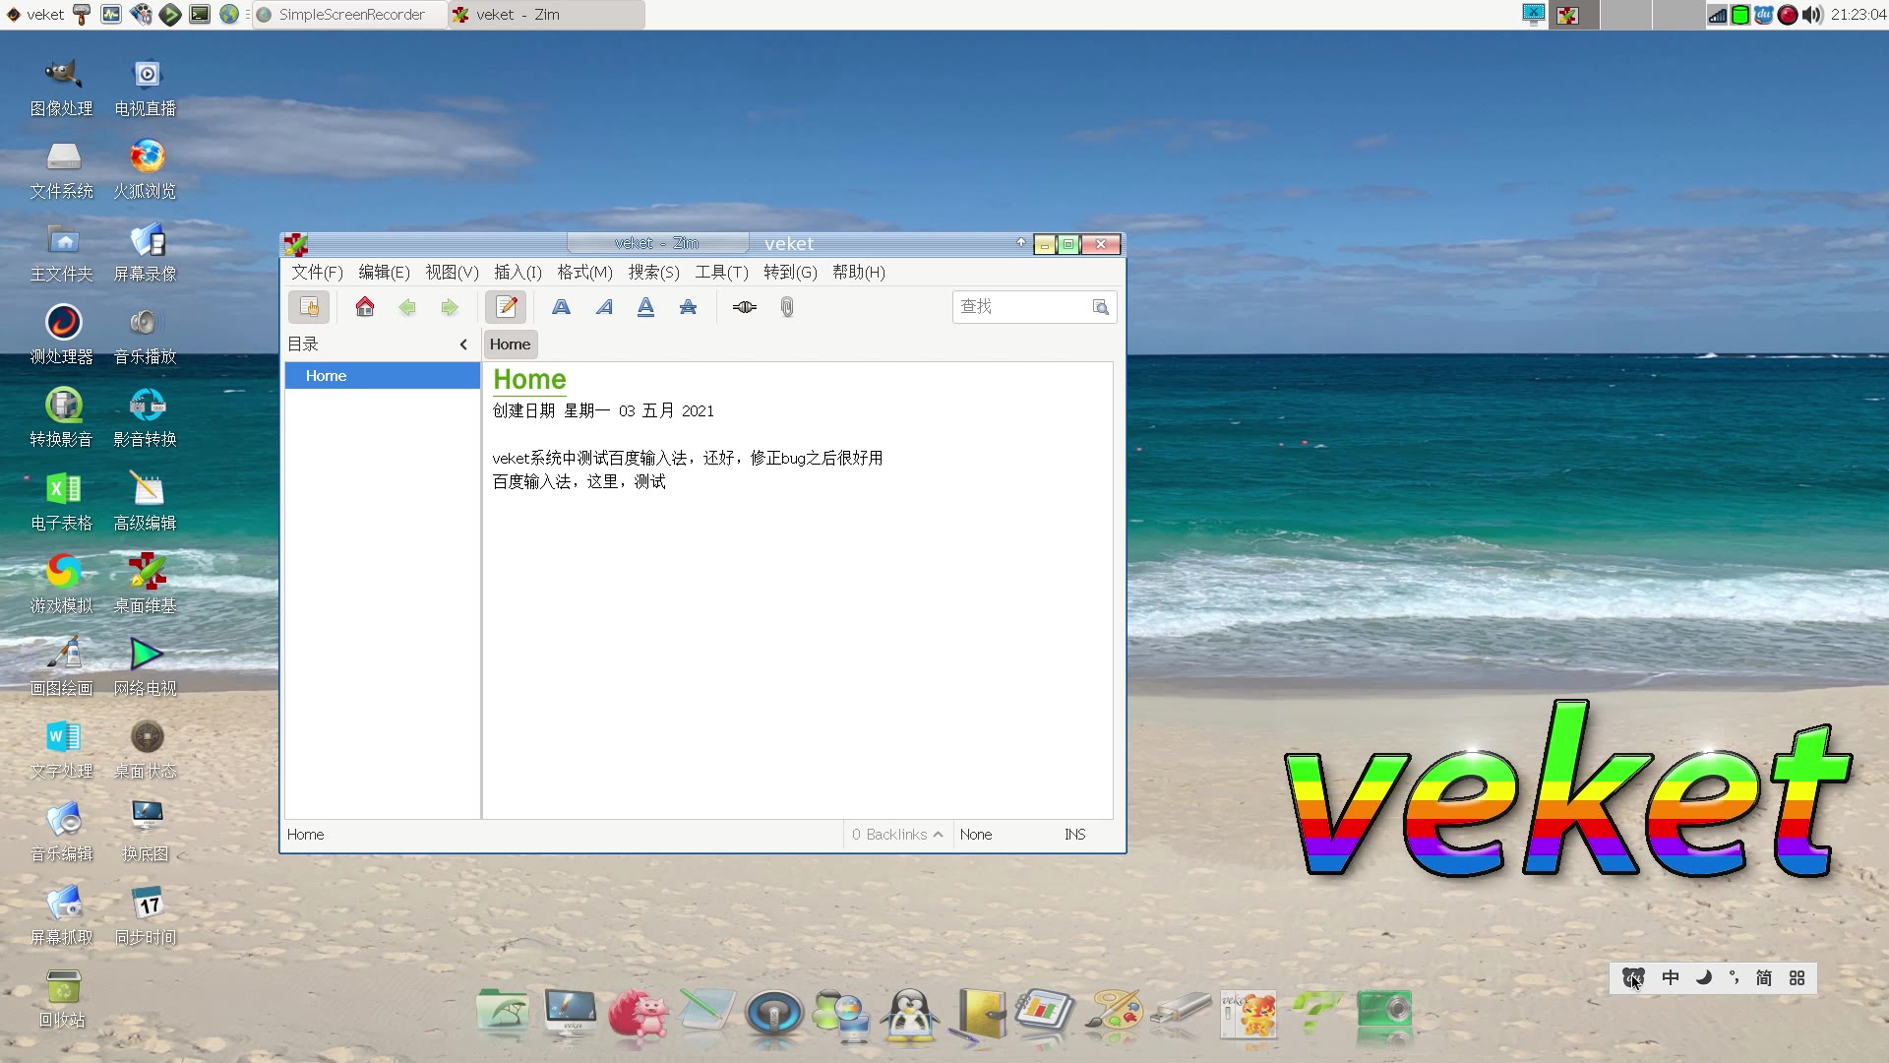
Task: Open the 高级编辑 desktop icon
Action: pyautogui.click(x=146, y=502)
